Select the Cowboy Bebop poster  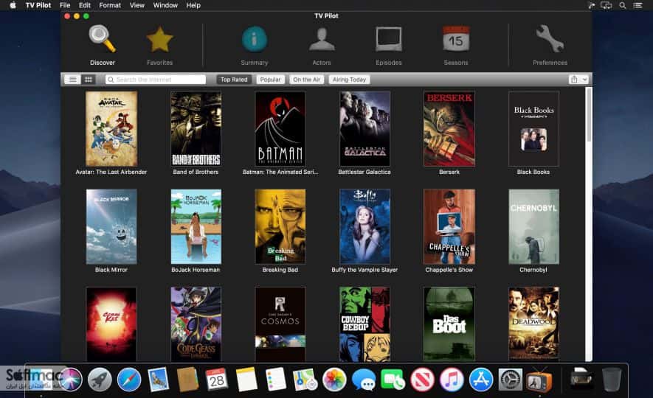(364, 324)
